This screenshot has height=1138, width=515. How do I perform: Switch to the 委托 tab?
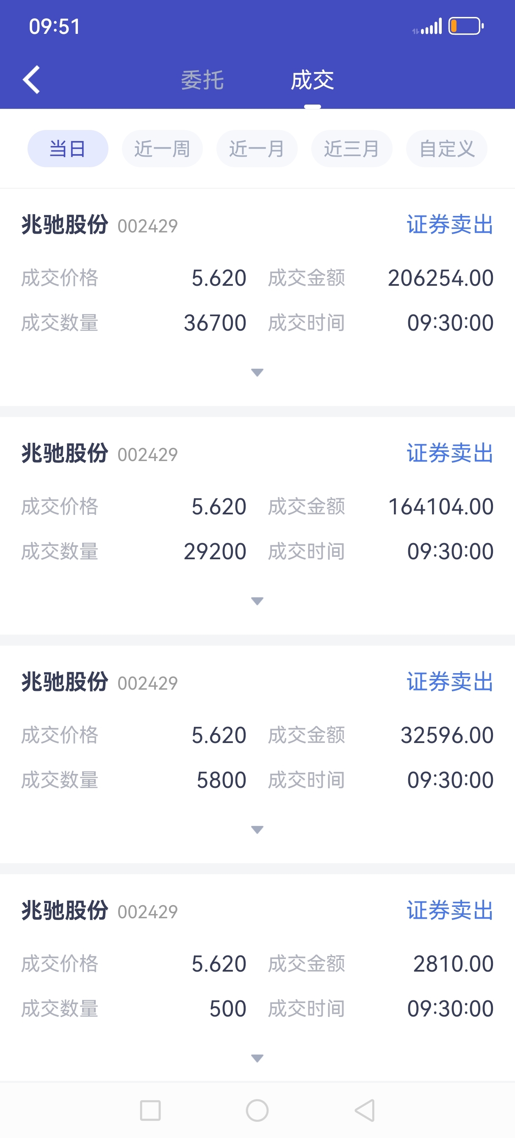202,80
